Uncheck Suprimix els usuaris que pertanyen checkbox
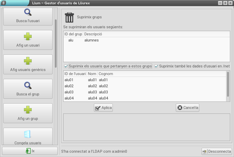Image resolution: width=234 pixels, height=157 pixels. pos(66,66)
